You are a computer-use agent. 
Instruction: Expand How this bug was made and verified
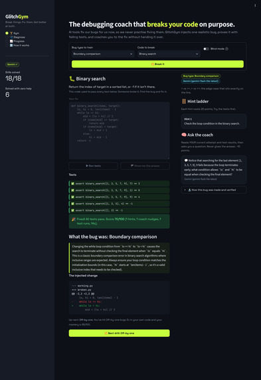coord(214,190)
